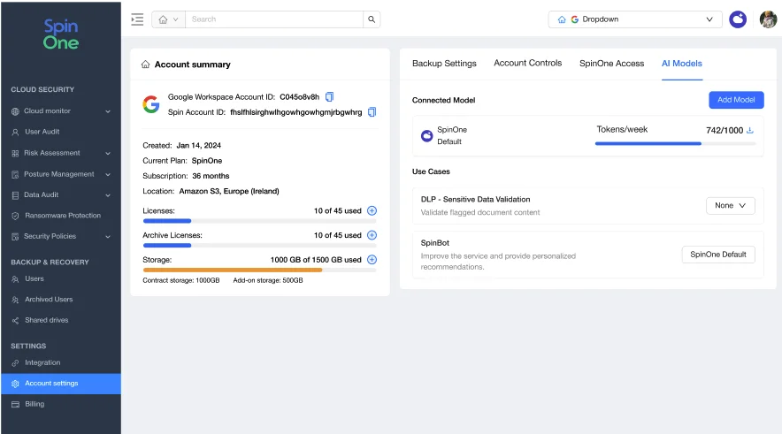782x434 pixels.
Task: Click the SpinOne logo in sidebar
Action: point(61,34)
